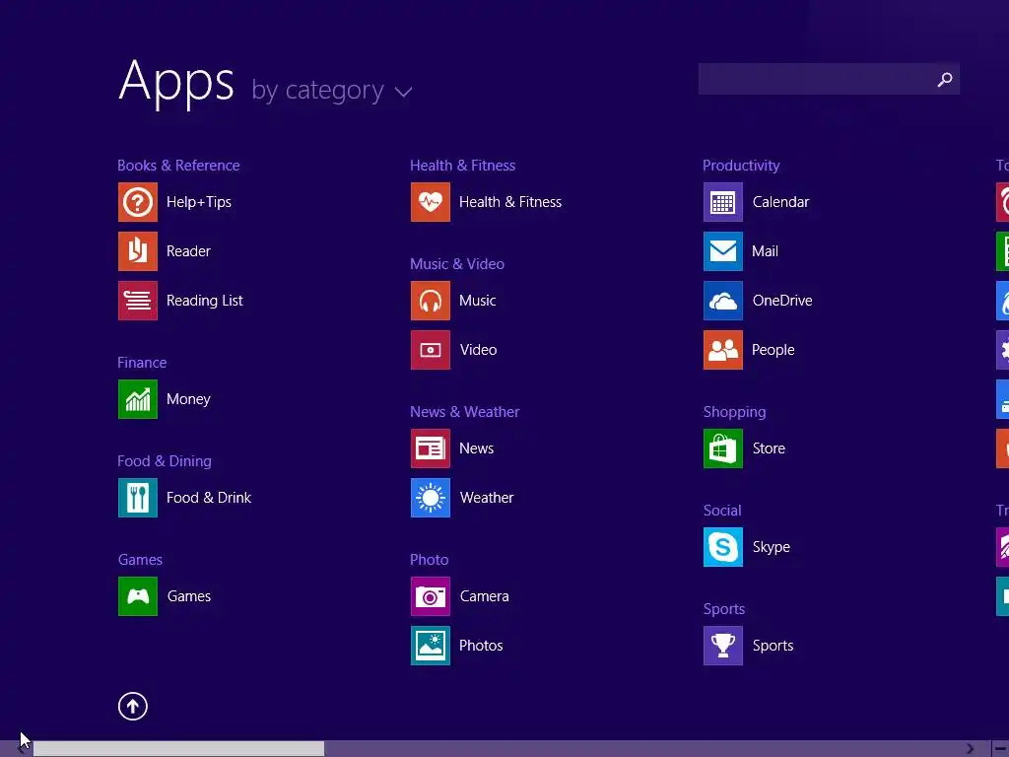The image size is (1009, 757).
Task: Open the Photos app icon
Action: point(431,646)
